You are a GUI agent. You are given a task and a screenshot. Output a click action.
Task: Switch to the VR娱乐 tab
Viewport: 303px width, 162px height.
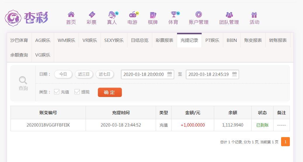pos(90,40)
